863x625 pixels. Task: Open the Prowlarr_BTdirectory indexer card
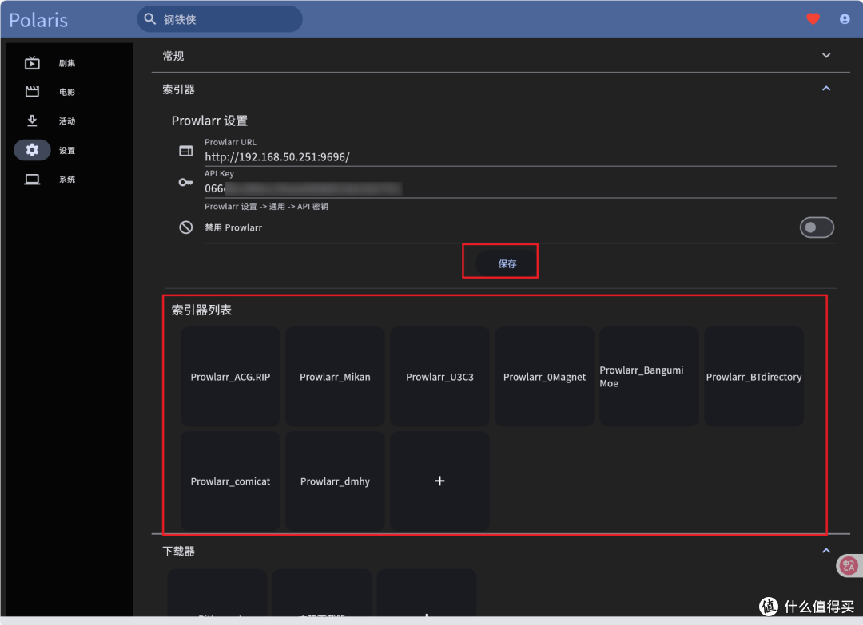pyautogui.click(x=754, y=377)
